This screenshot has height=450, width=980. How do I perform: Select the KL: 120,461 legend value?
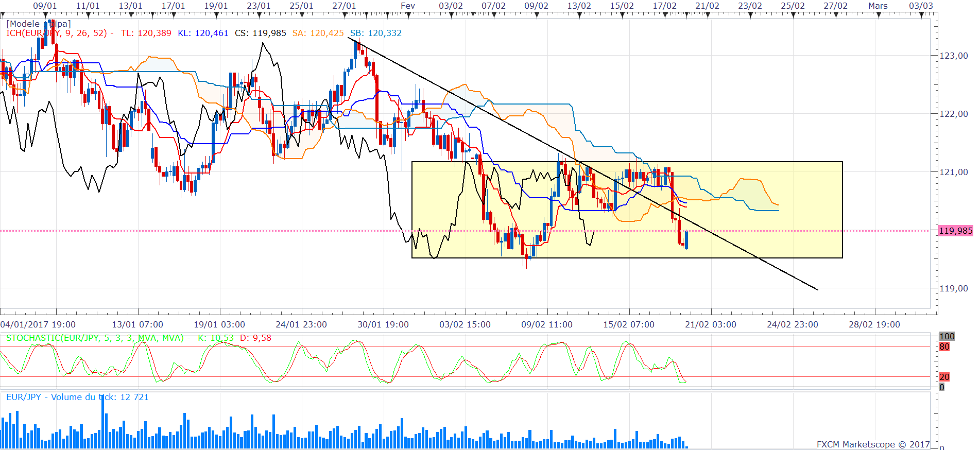click(x=203, y=33)
